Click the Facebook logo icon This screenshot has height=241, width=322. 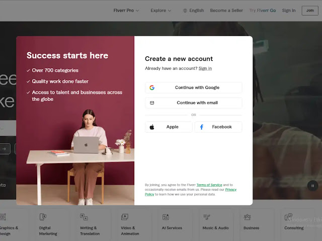[202, 127]
